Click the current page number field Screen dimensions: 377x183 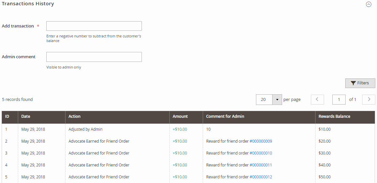tap(339, 99)
